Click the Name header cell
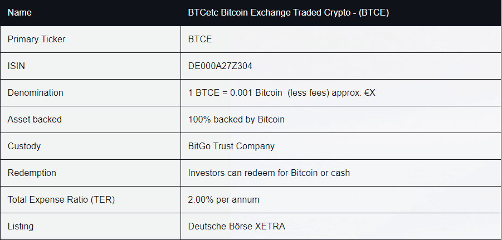This screenshot has height=240, width=502. [x=20, y=12]
